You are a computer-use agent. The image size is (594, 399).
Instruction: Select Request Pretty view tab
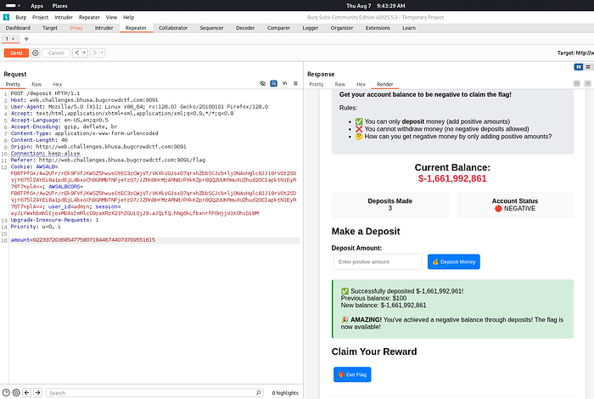click(x=13, y=85)
